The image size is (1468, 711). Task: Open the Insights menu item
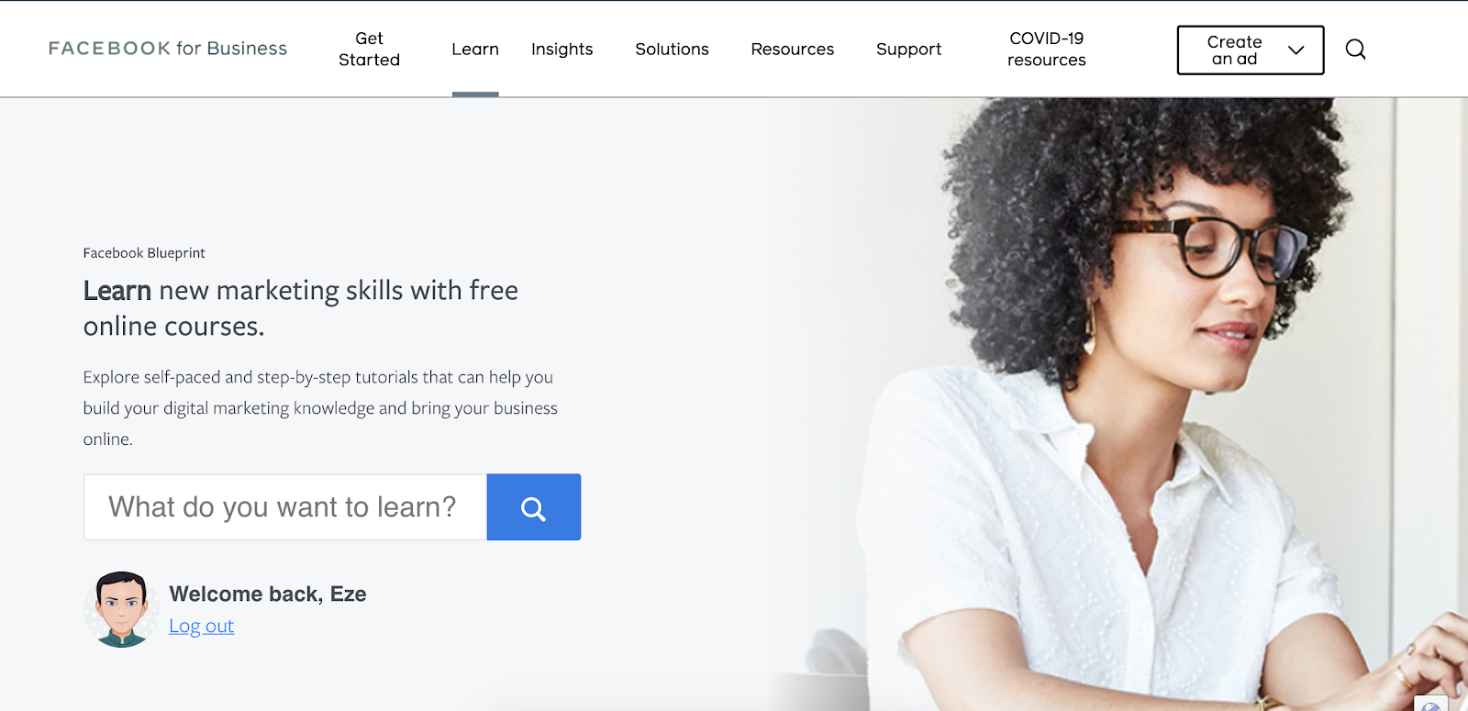click(x=562, y=50)
